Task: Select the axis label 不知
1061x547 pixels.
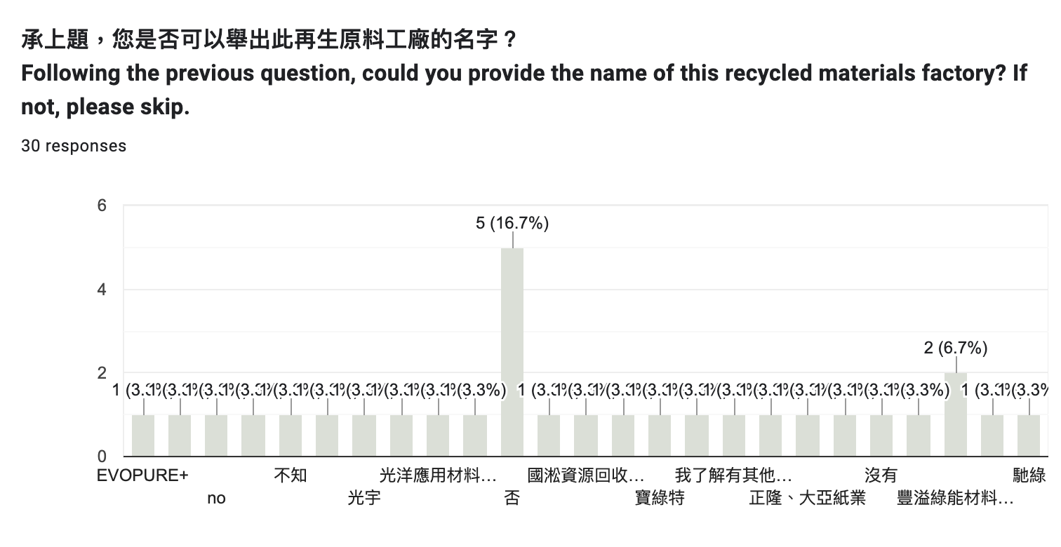Action: (291, 475)
